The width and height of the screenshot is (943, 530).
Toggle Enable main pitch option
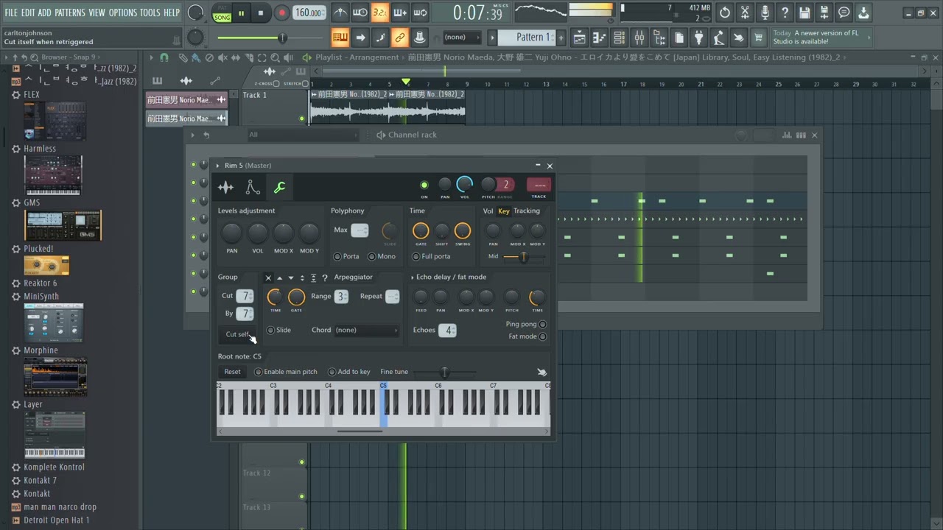259,372
